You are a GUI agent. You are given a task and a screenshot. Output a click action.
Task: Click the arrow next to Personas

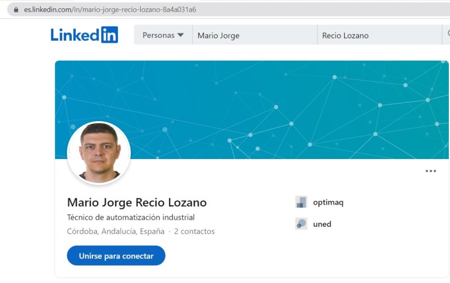180,35
